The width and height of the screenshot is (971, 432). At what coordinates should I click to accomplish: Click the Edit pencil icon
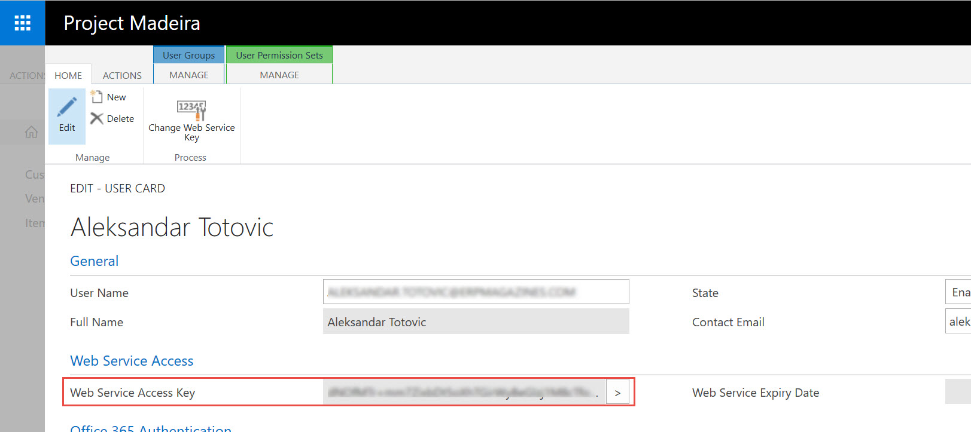67,108
